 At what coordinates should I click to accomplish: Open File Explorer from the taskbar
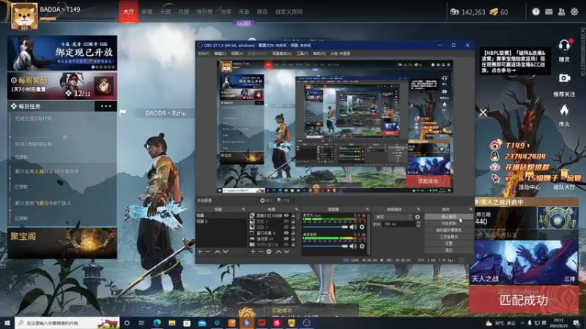(x=172, y=322)
